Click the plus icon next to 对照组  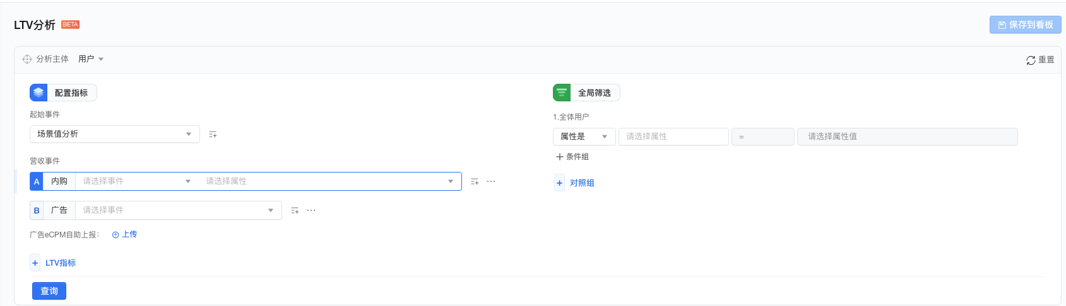[559, 183]
